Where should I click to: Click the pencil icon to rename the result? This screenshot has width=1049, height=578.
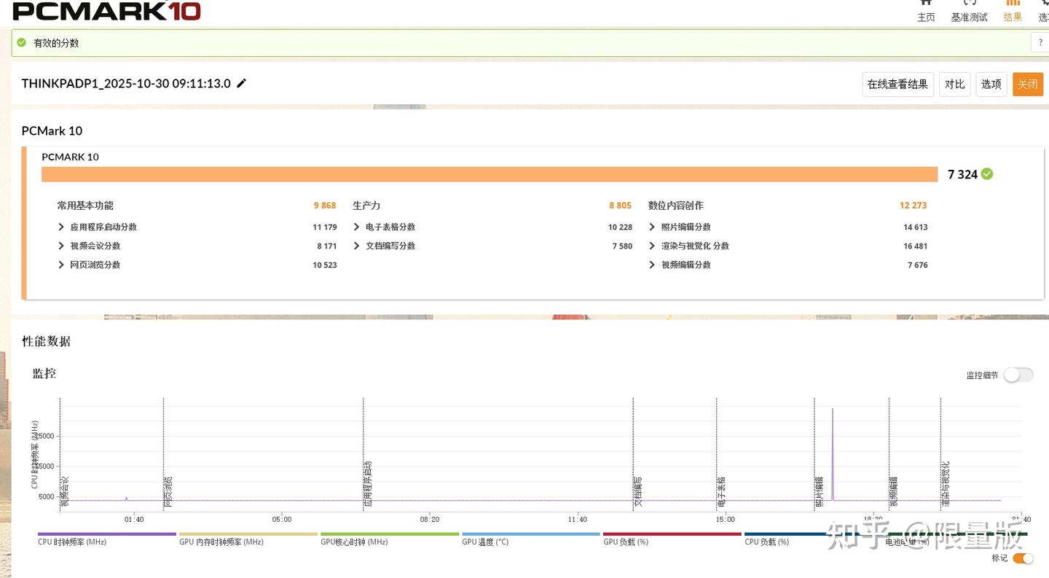tap(242, 83)
